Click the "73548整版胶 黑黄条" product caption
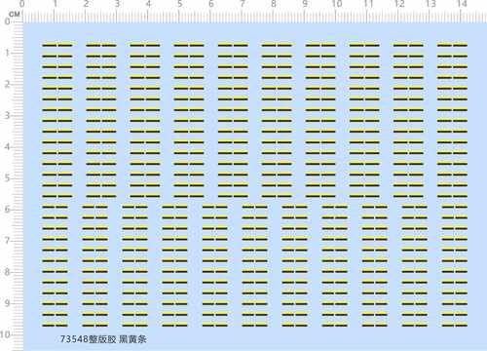Image resolution: width=487 pixels, height=351 pixels. [x=103, y=339]
